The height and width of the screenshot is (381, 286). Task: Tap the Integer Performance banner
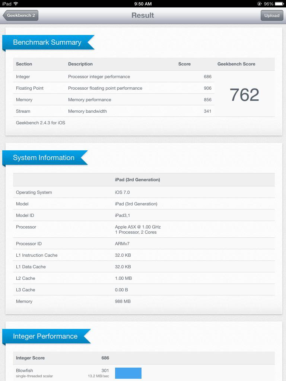[x=46, y=336]
